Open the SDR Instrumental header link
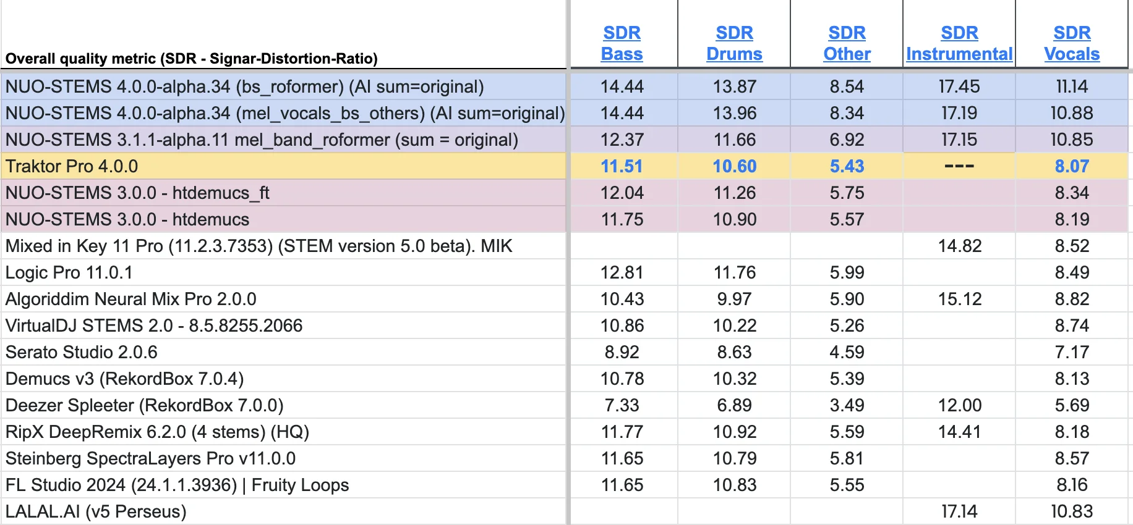1133x525 pixels. click(x=959, y=43)
